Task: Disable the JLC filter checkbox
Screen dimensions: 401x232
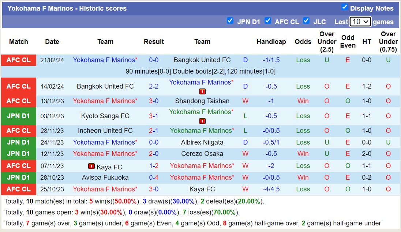Action: tap(307, 21)
